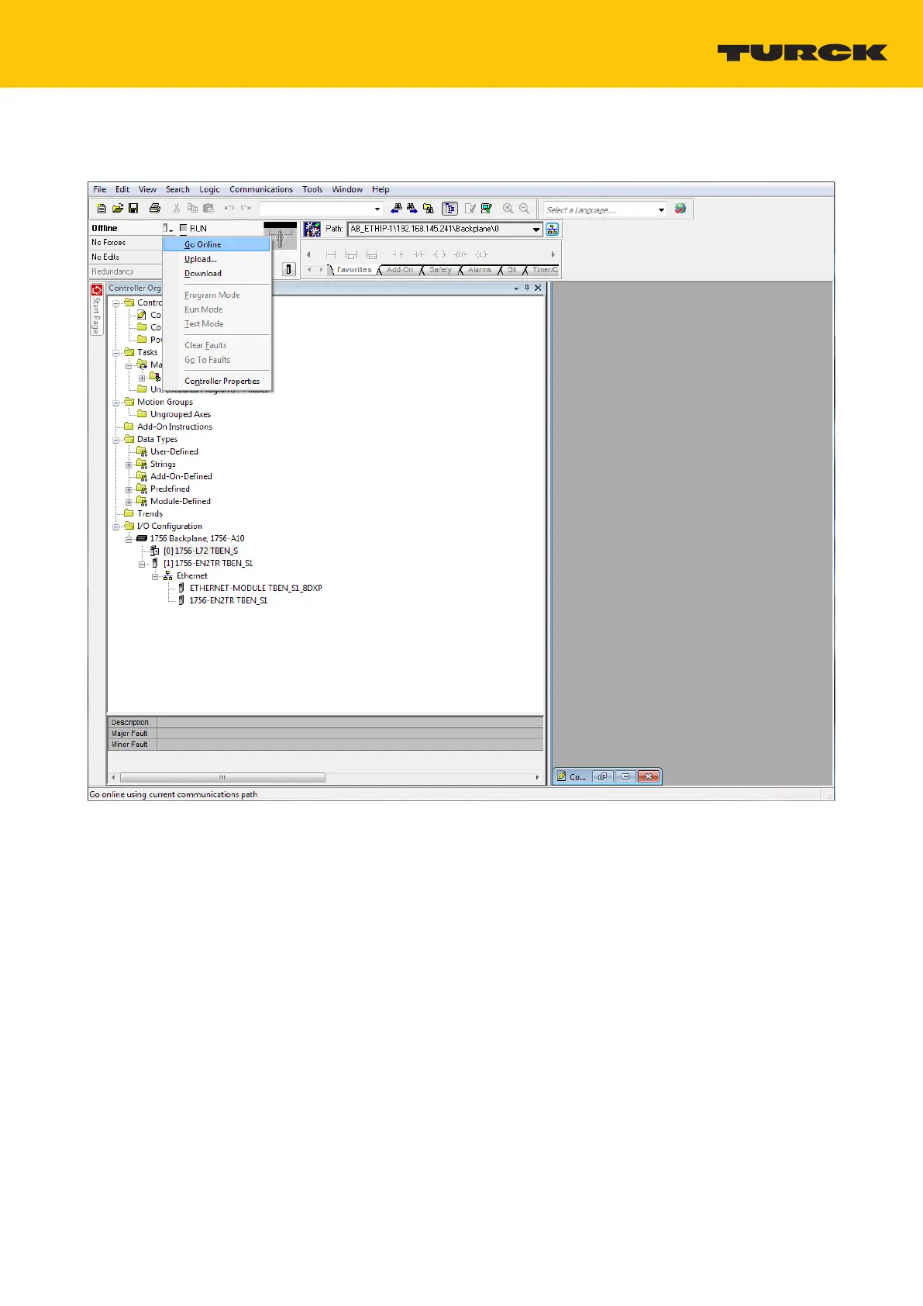Screen dimensions: 923x1306
Task: Collapse the 1756 Backplane node
Action: pyautogui.click(x=129, y=539)
